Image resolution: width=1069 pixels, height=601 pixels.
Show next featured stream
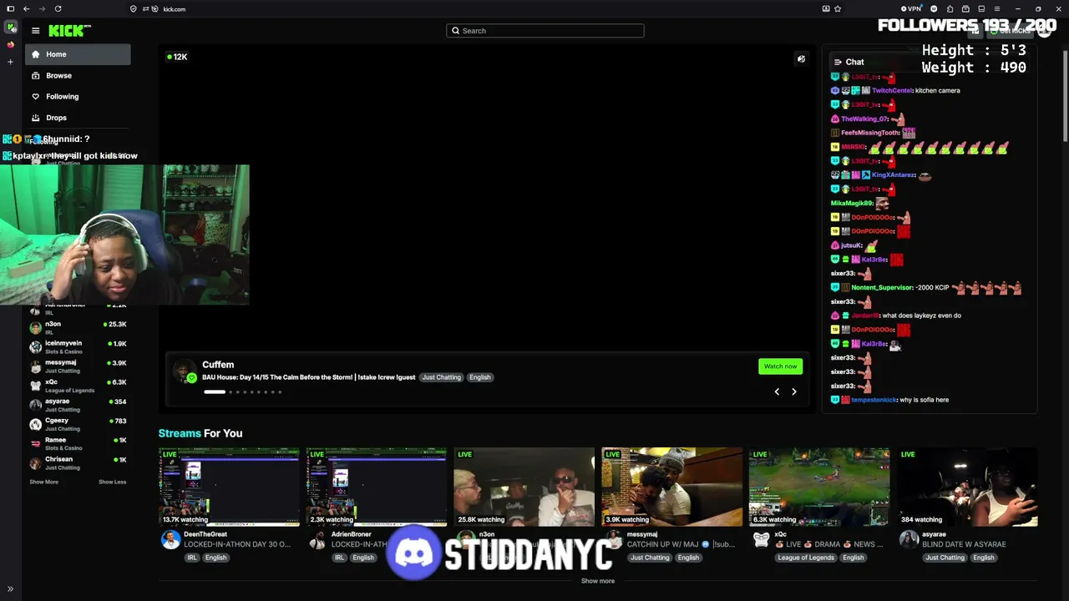coord(794,391)
